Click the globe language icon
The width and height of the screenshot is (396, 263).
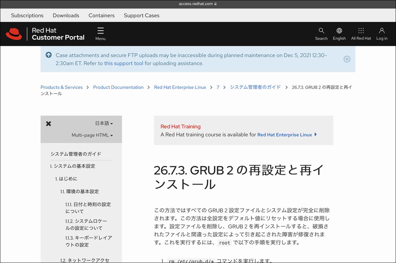coord(339,31)
